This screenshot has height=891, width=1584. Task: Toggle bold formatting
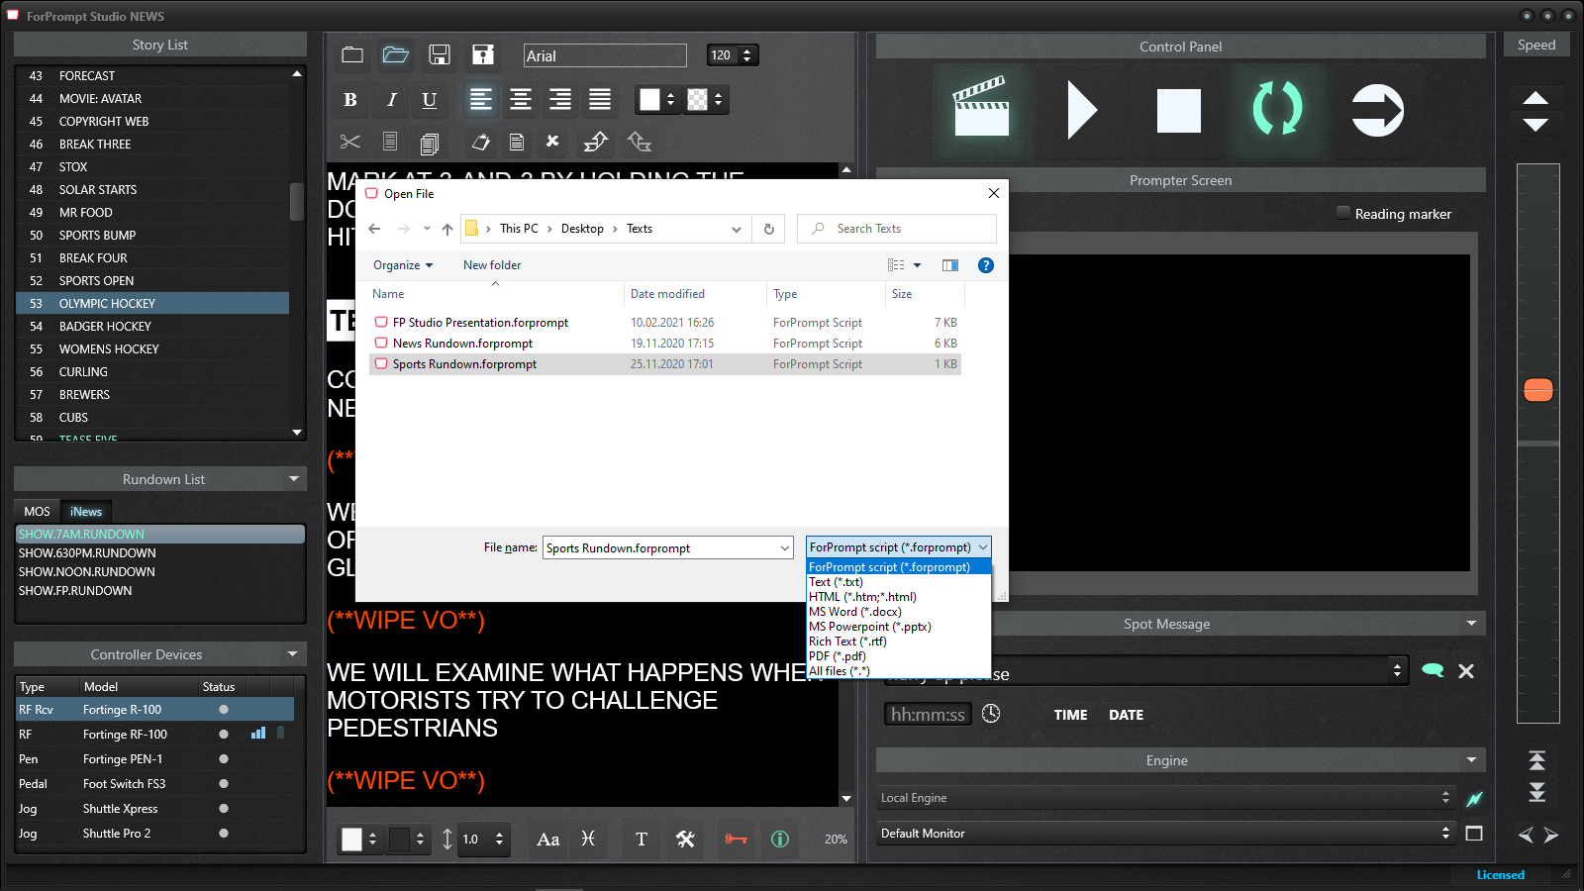click(x=350, y=99)
